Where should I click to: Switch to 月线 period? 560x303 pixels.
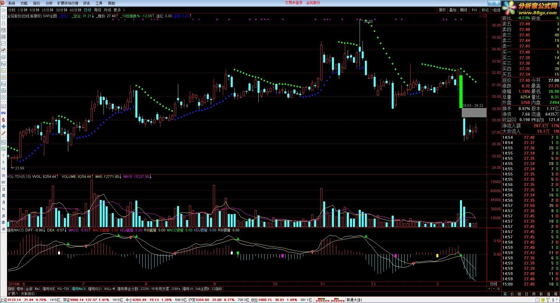click(107, 10)
